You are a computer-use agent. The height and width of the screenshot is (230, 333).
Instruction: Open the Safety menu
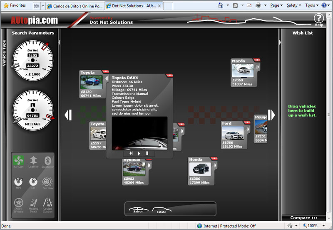tap(294, 5)
